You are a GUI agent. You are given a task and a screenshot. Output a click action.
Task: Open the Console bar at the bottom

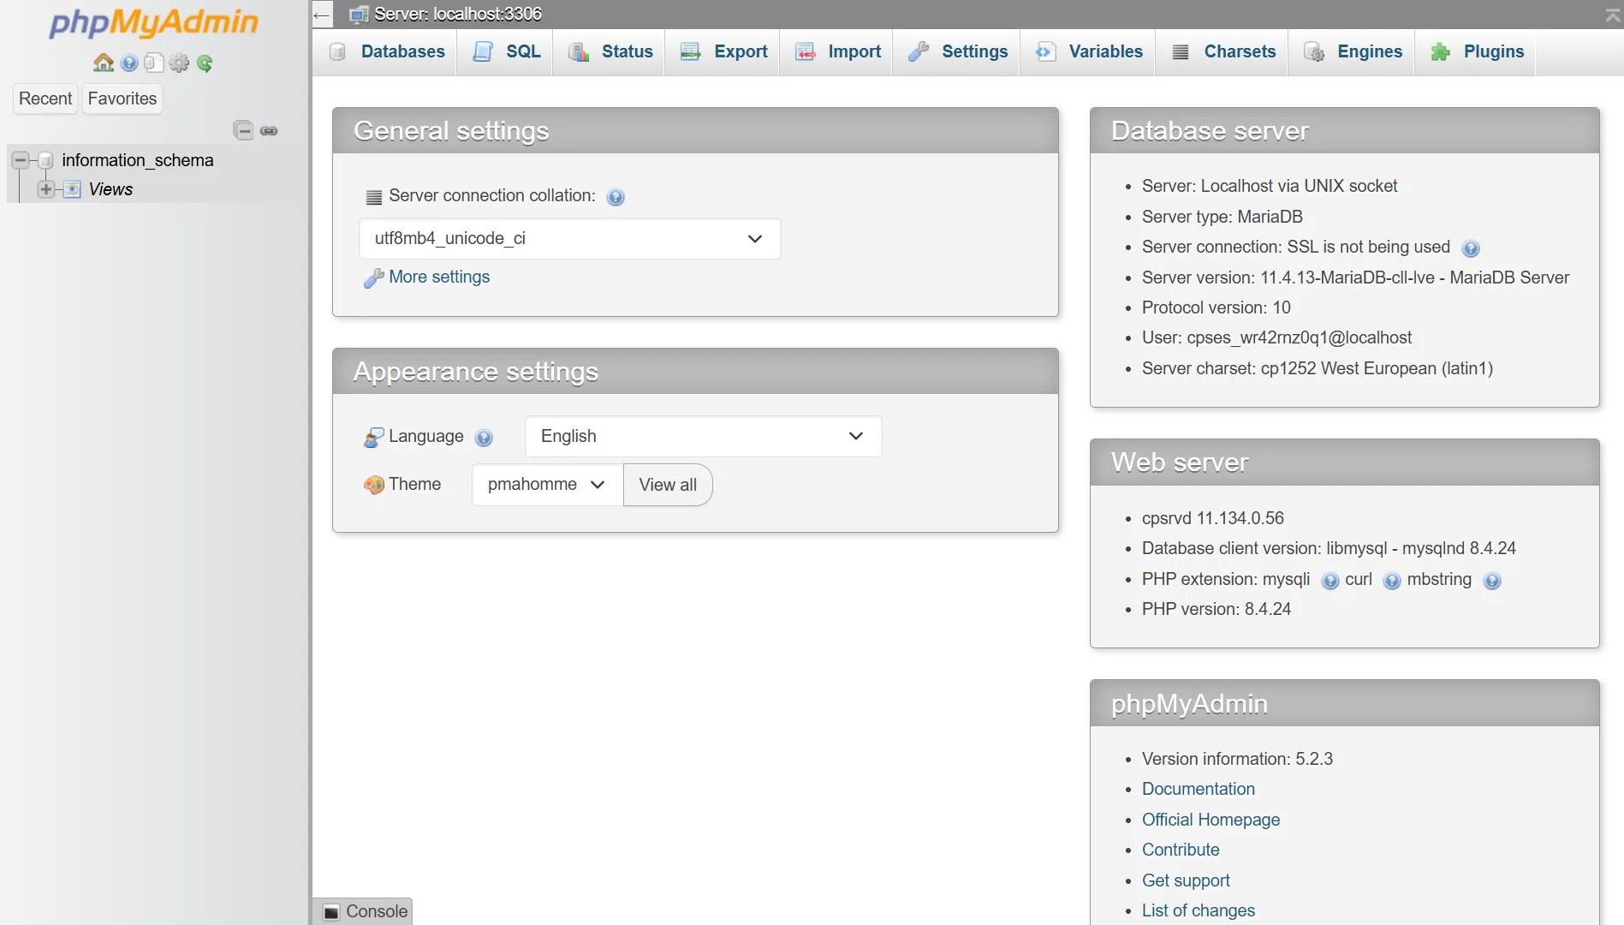coord(365,911)
